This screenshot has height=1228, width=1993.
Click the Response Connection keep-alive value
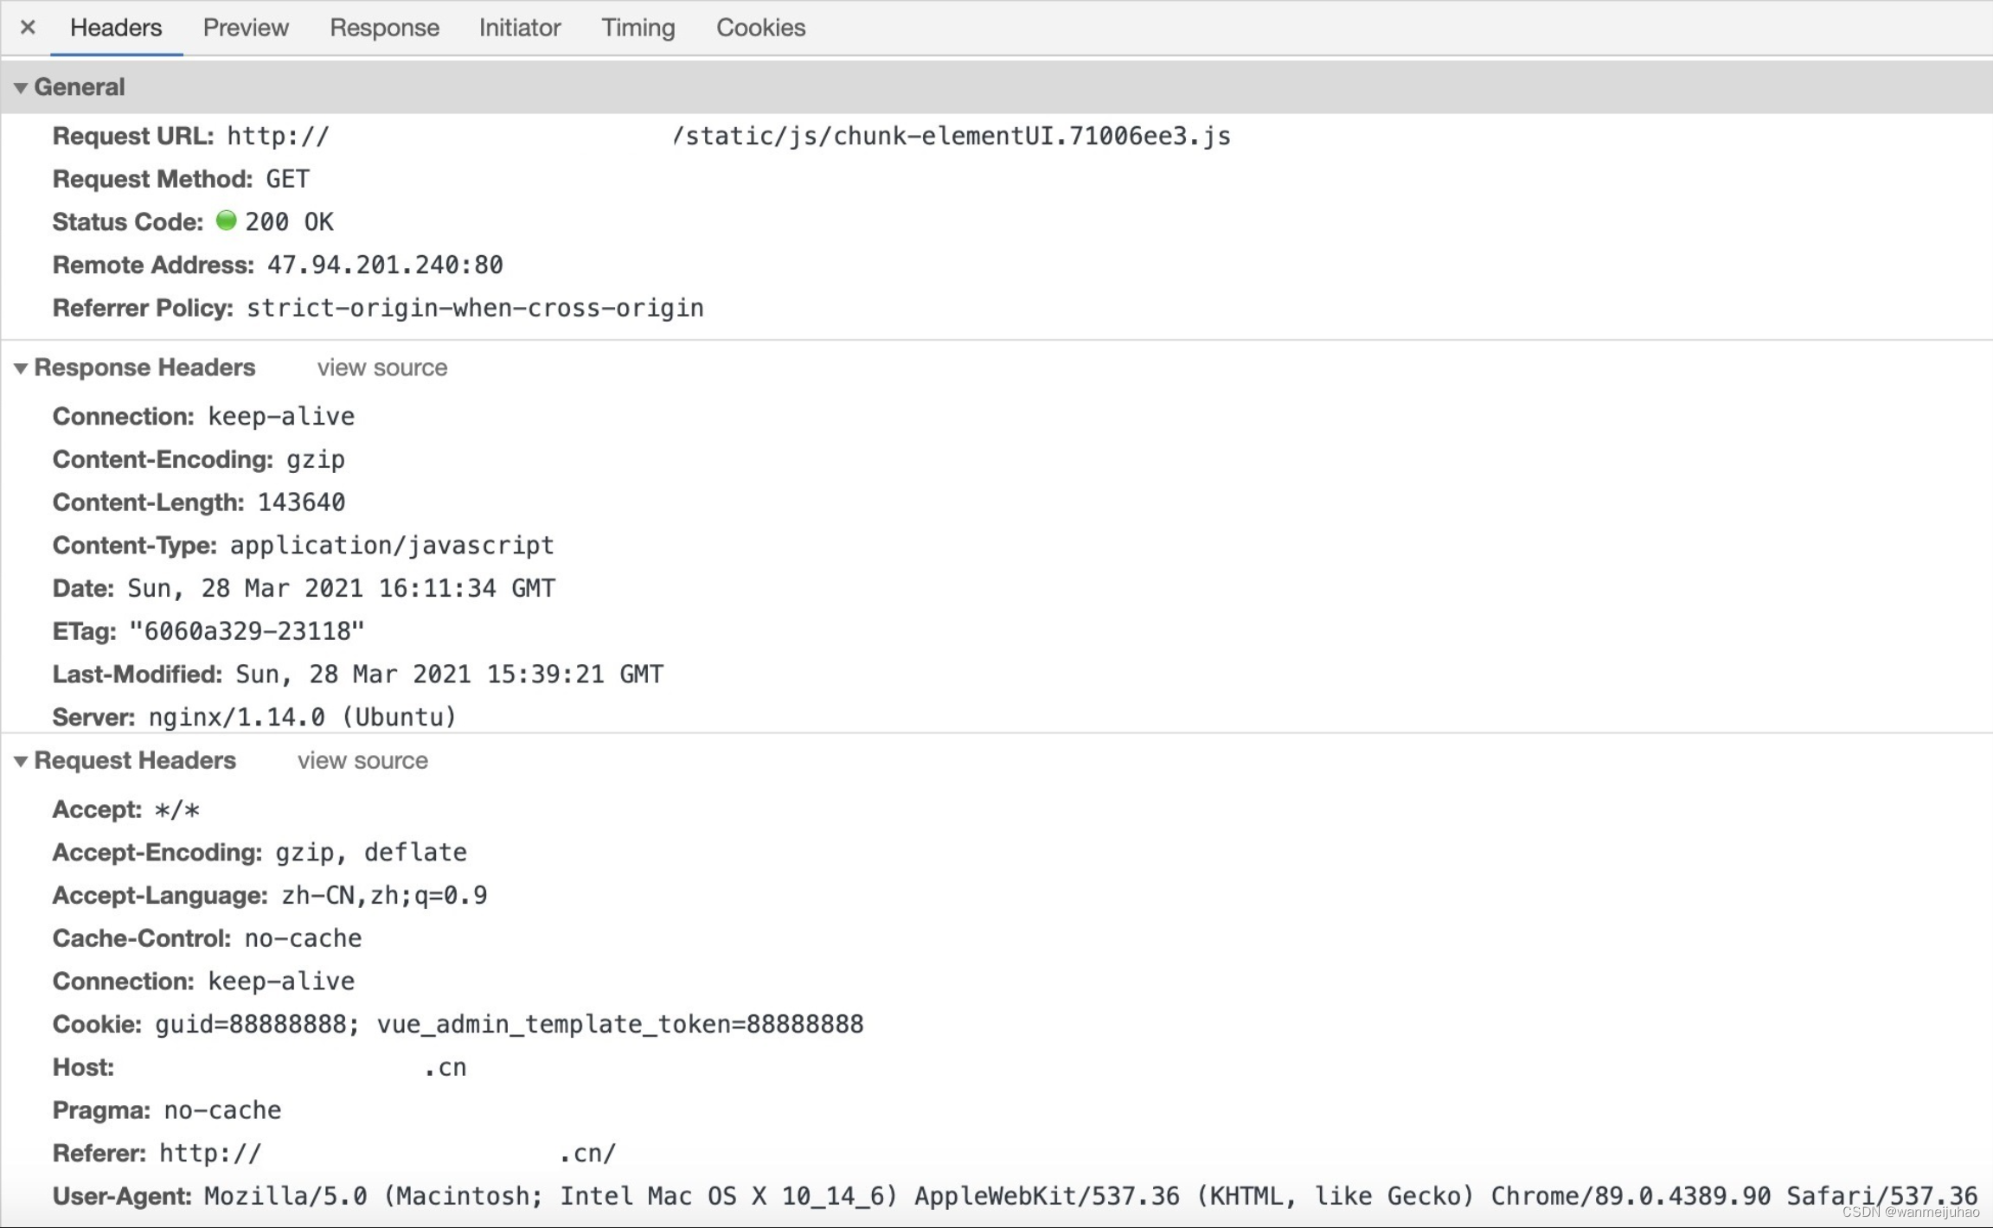pyautogui.click(x=281, y=417)
